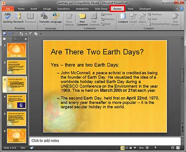Switch to Normal view in status bar
This screenshot has width=186, height=152.
pos(122,148)
